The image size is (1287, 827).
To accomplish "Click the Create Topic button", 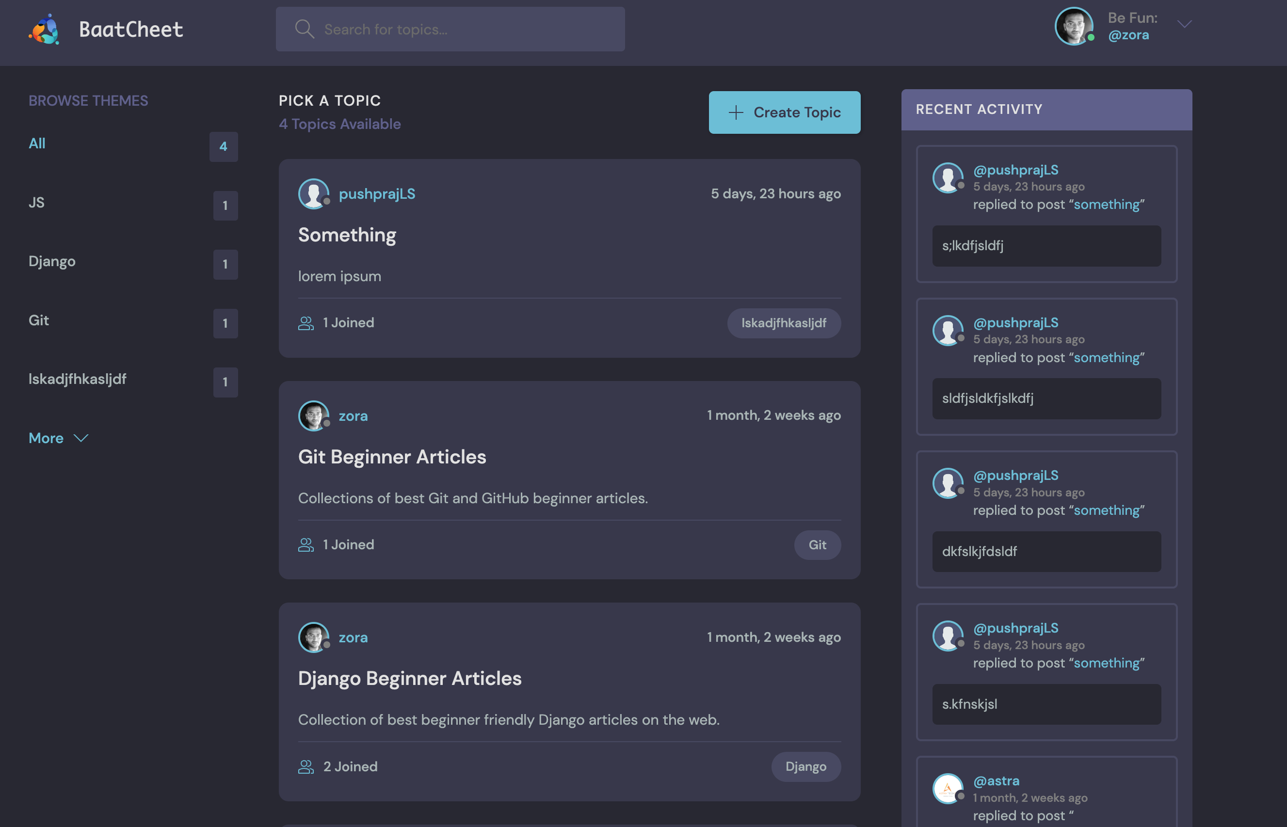I will click(784, 112).
